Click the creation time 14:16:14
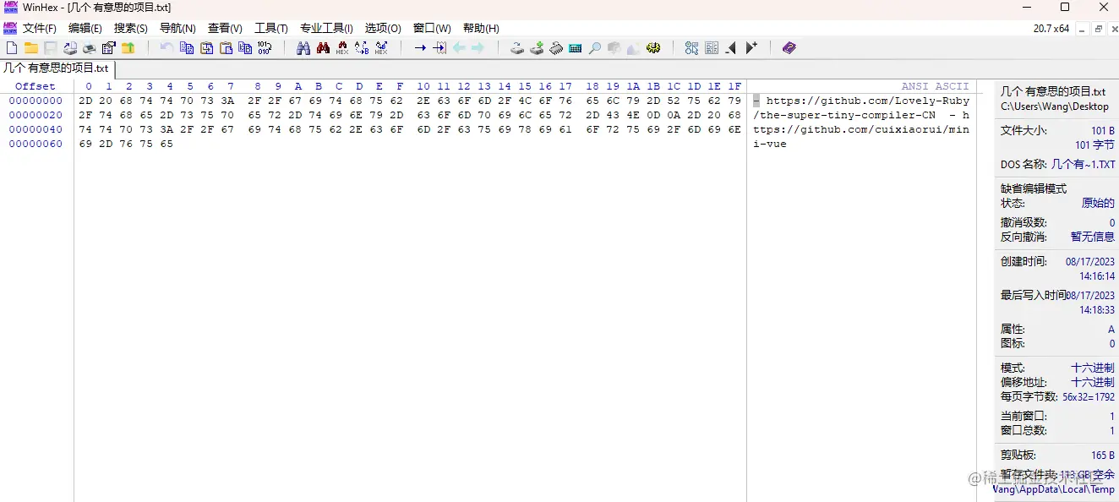 point(1097,276)
